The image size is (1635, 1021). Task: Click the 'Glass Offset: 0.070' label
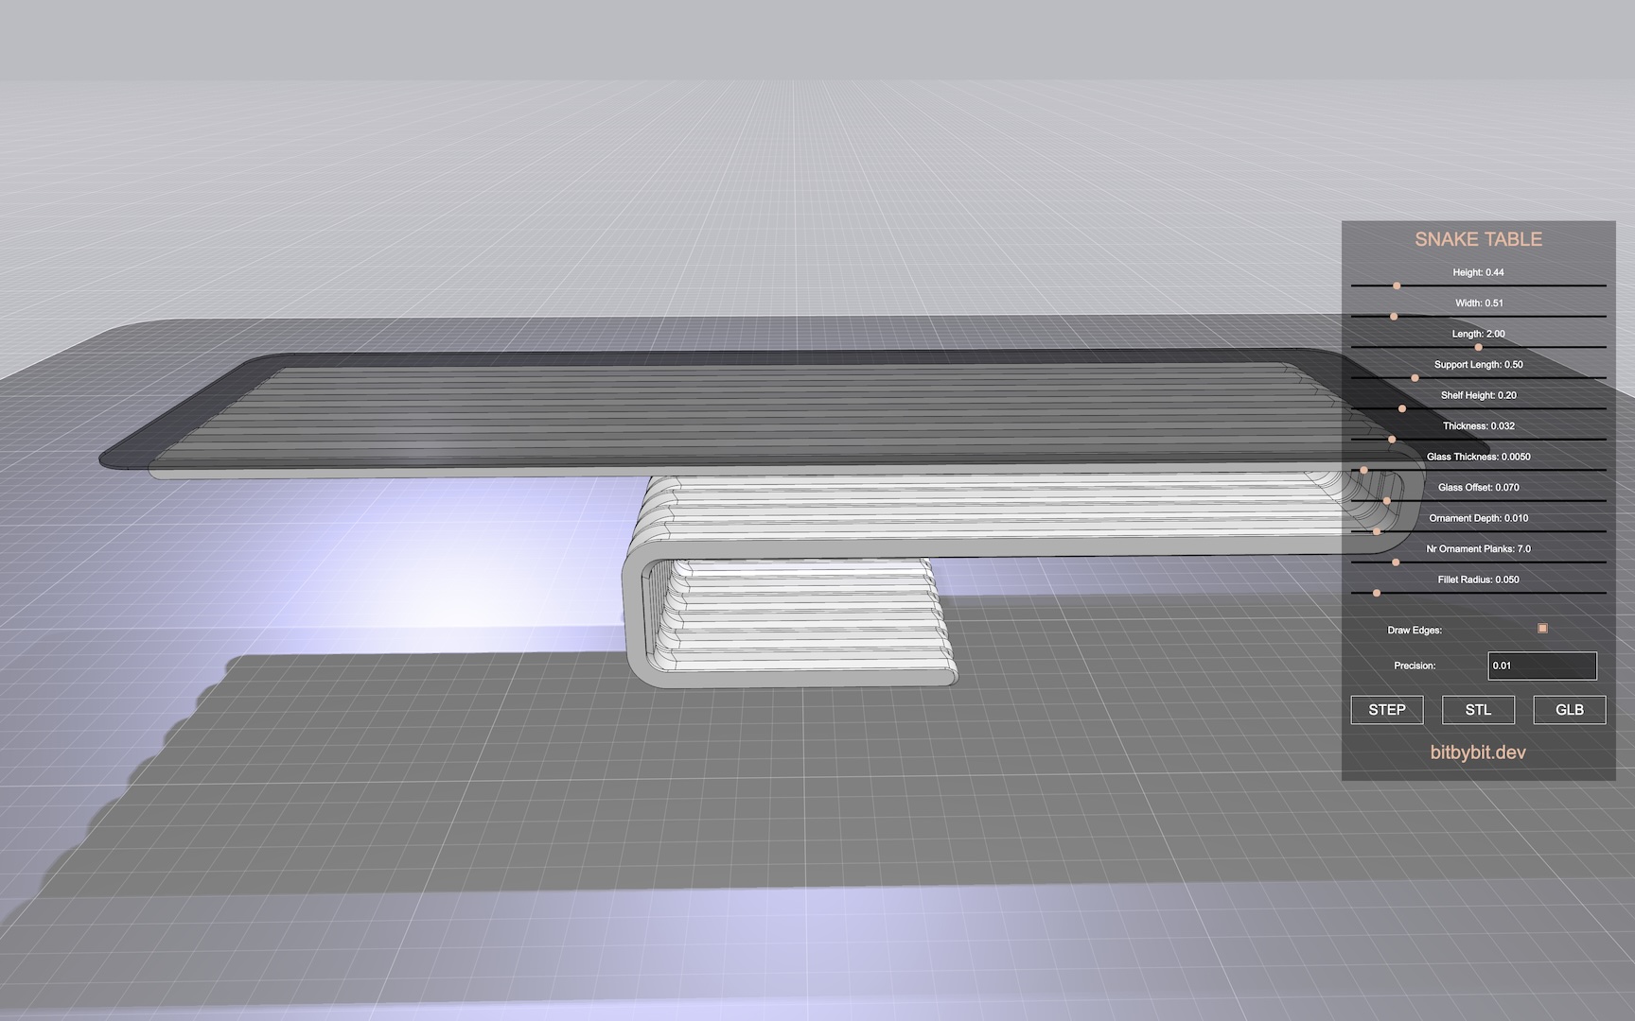click(1478, 487)
